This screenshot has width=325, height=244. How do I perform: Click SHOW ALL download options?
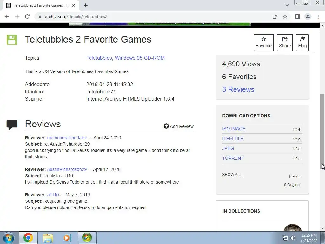pos(232,175)
